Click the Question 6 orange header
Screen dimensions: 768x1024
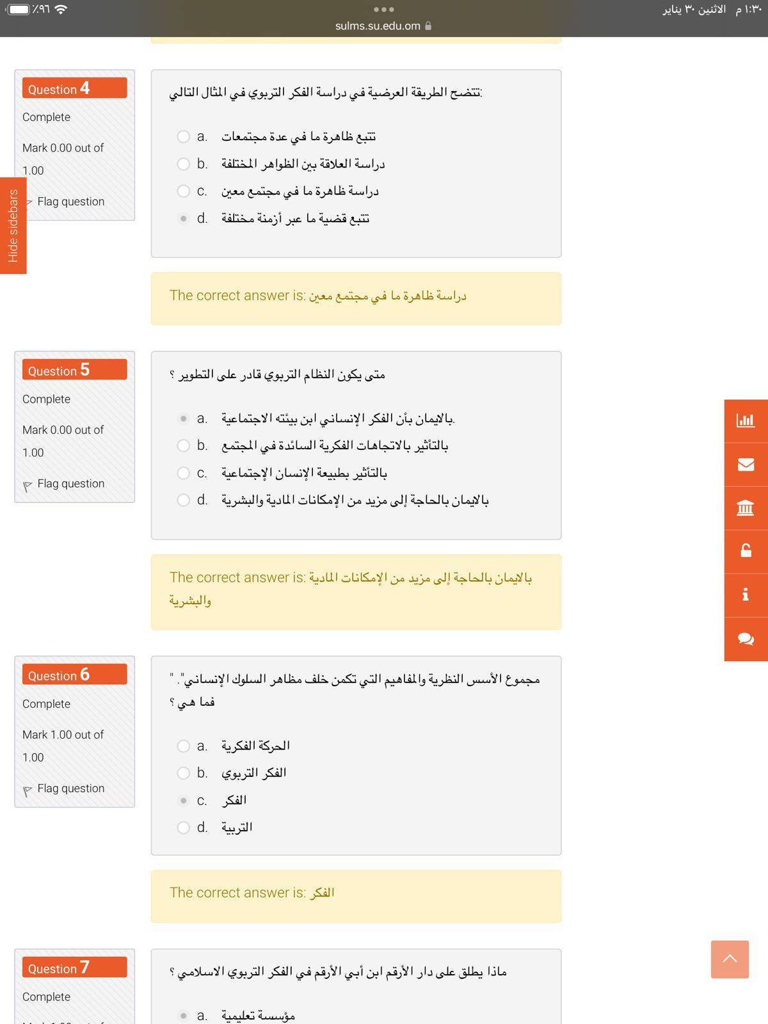[74, 675]
